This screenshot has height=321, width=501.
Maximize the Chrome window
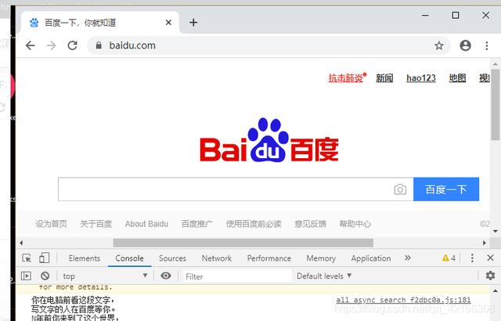tap(456, 16)
